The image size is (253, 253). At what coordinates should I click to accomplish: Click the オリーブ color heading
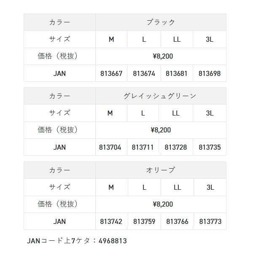[161, 170]
